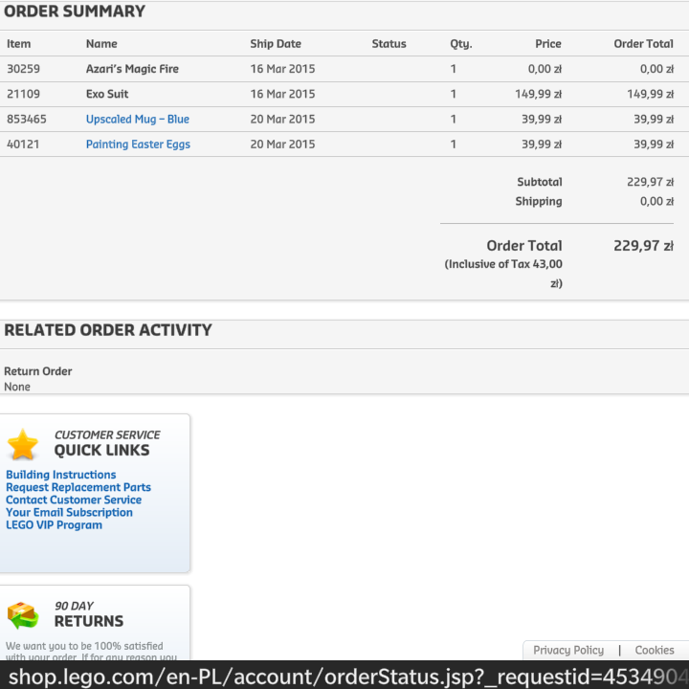Click the Qty. column header

coord(461,44)
